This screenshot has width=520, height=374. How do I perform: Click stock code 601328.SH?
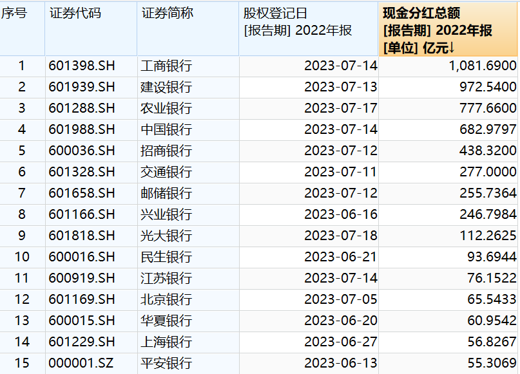(82, 172)
